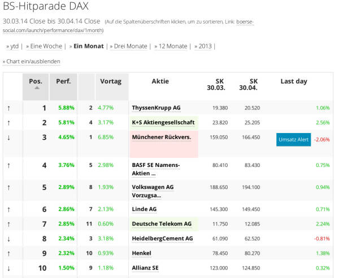This screenshot has height=278, width=339.
Task: Open the Deutsche Telekom AG stock link
Action: [161, 224]
